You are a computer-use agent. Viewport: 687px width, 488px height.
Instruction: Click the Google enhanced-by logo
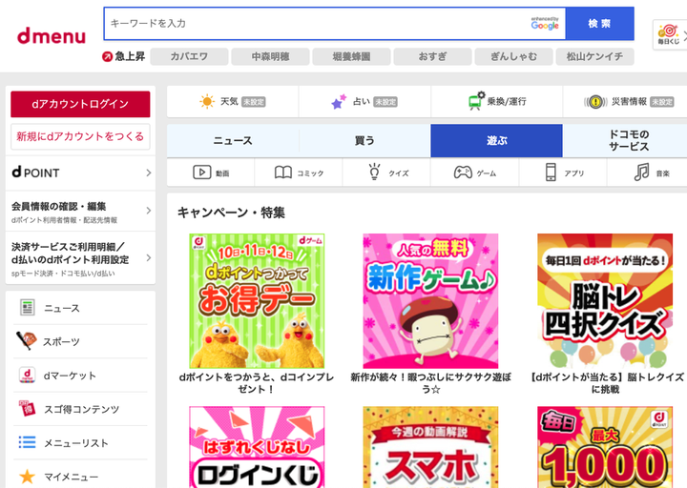545,24
